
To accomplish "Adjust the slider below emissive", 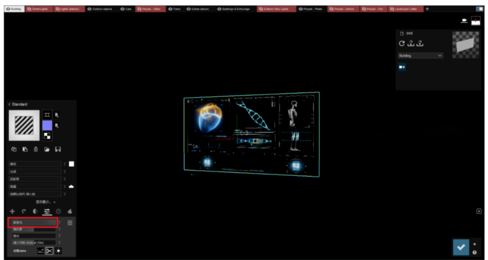I will [x=34, y=229].
